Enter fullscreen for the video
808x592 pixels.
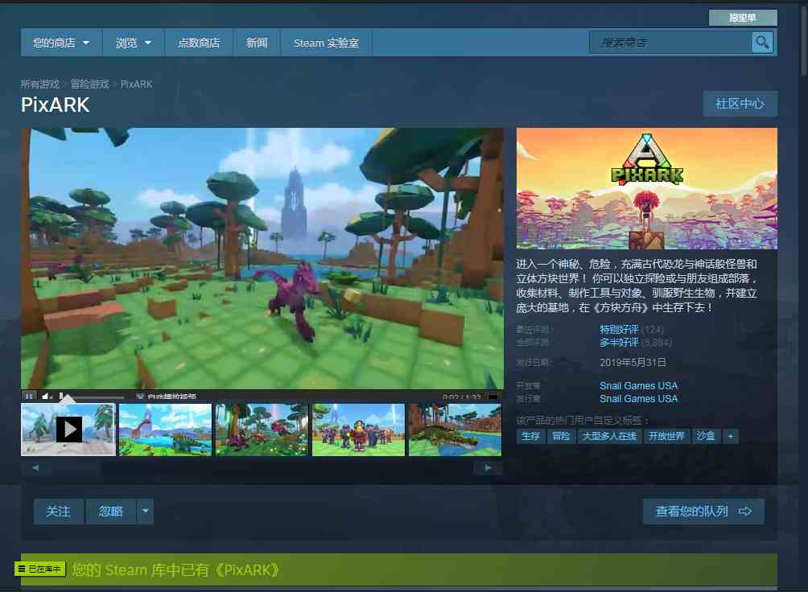493,397
